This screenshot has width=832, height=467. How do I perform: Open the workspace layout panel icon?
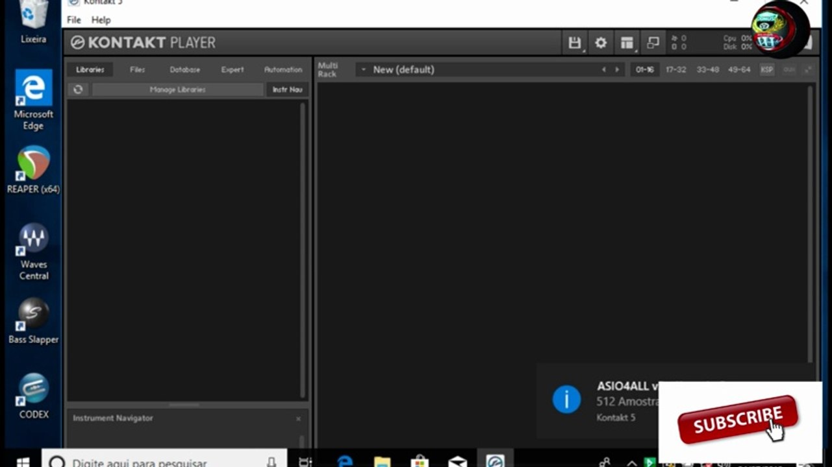(x=627, y=43)
